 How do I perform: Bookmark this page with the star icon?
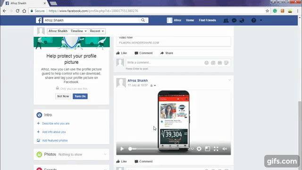point(267,11)
